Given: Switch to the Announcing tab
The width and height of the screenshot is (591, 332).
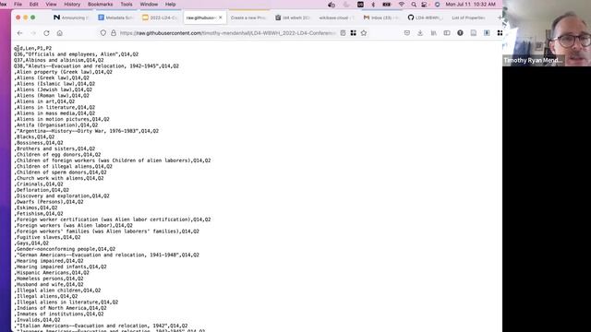Looking at the screenshot, I should point(70,18).
